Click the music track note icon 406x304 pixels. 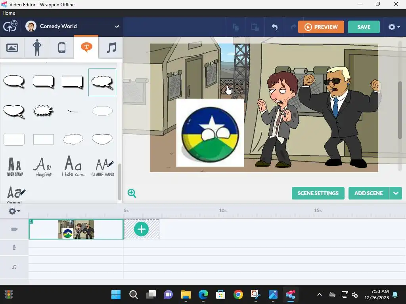click(x=14, y=267)
